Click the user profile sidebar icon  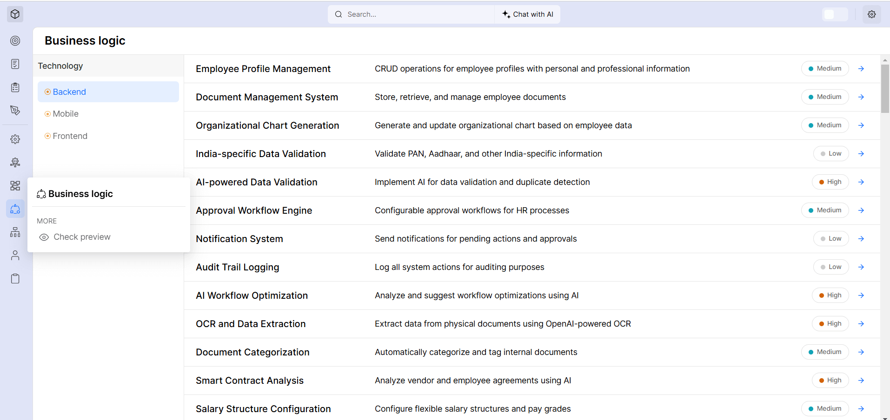(15, 256)
